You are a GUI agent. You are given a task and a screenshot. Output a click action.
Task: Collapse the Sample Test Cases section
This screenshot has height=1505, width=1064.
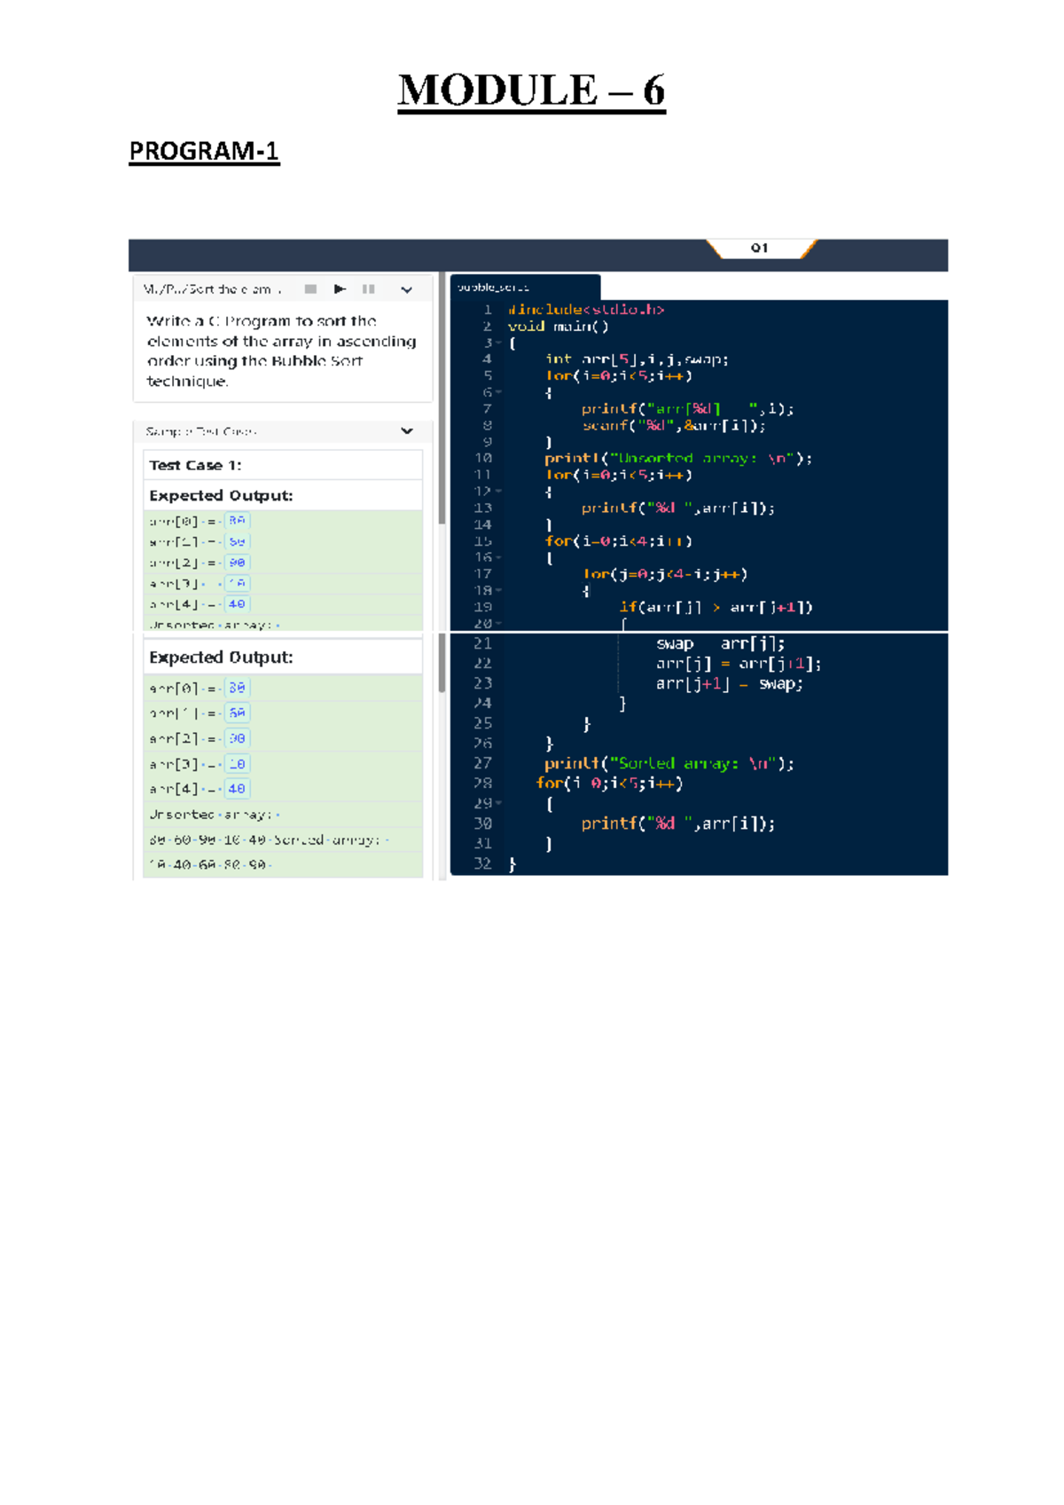[406, 431]
